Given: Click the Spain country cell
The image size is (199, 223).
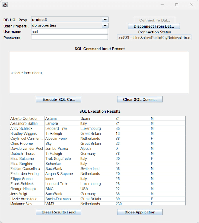Looking at the screenshot, I should 97,118.
